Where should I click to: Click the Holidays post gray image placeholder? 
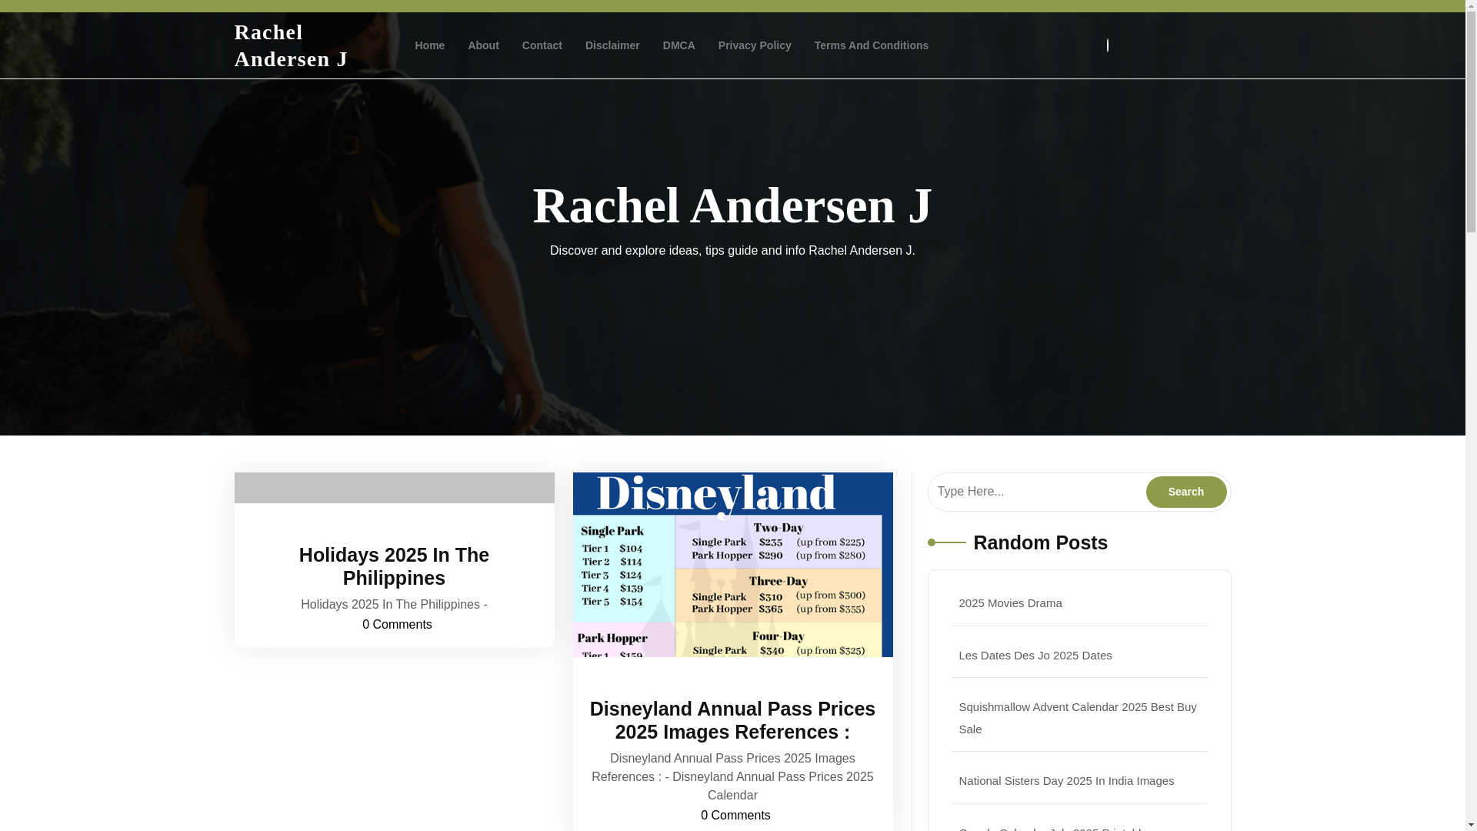(x=394, y=488)
